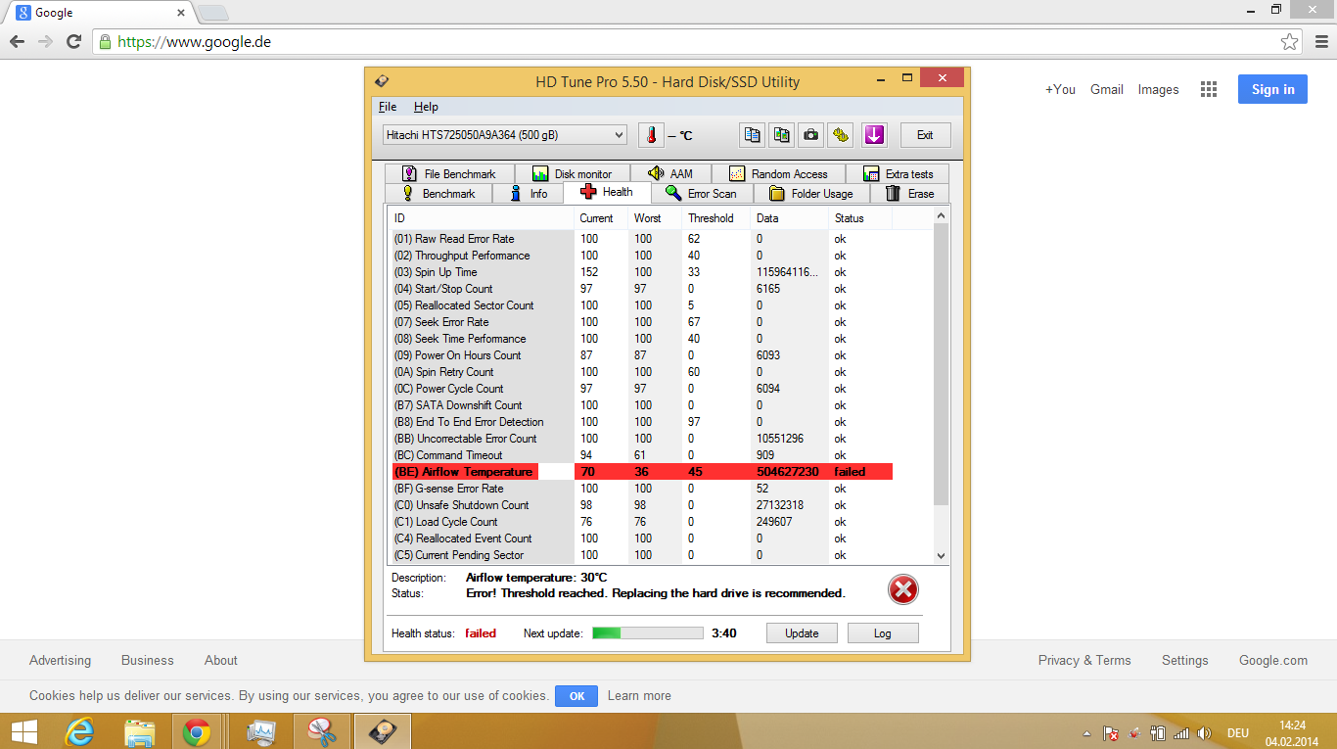
Task: Reload the page in Chrome
Action: 73,42
